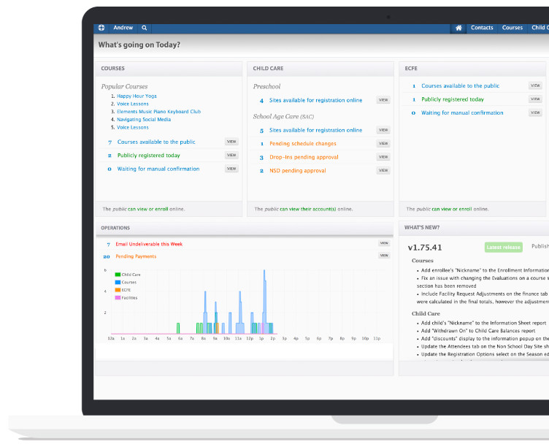This screenshot has width=549, height=447.
Task: Toggle Facilities pink legend swatch
Action: tap(118, 298)
